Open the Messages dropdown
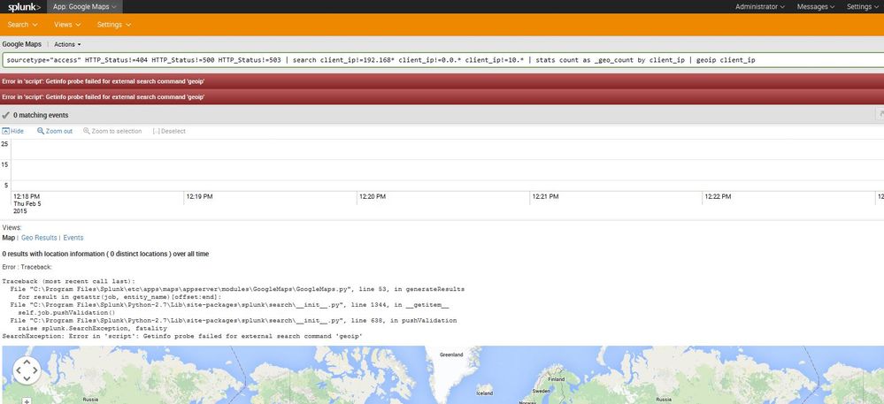 [817, 7]
